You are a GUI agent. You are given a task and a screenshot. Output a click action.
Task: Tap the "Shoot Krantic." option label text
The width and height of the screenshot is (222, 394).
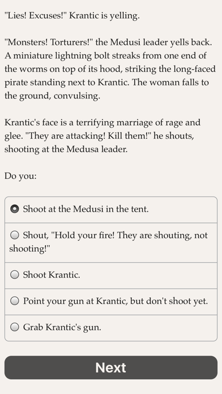52,275
